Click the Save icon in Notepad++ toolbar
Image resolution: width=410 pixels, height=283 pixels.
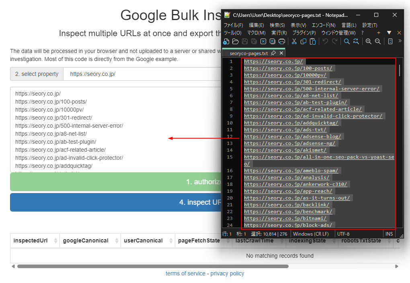[x=245, y=41]
